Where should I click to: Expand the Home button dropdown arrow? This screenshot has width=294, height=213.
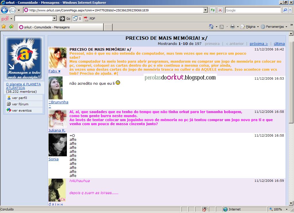pos(216,27)
